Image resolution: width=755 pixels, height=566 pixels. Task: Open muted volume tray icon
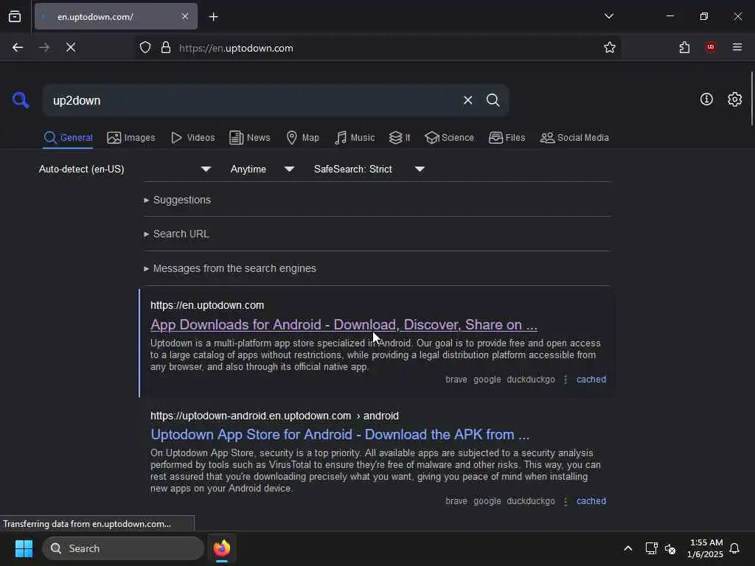coord(670,548)
